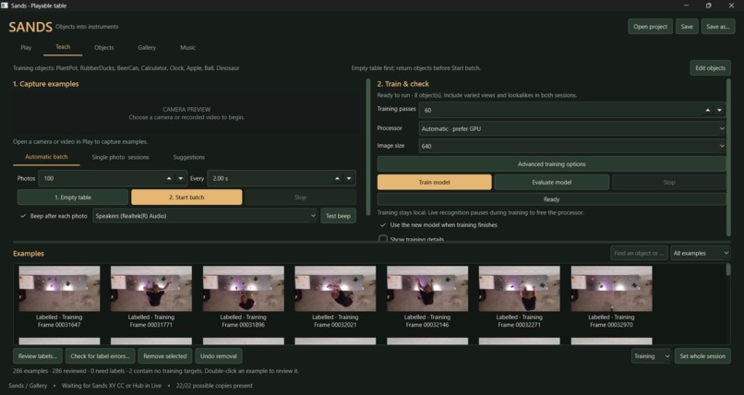The height and width of the screenshot is (395, 744).
Task: Click the Save as... button
Action: click(718, 27)
